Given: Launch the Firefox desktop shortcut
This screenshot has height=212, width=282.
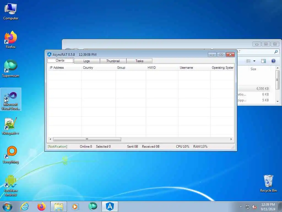Looking at the screenshot, I should (11, 40).
